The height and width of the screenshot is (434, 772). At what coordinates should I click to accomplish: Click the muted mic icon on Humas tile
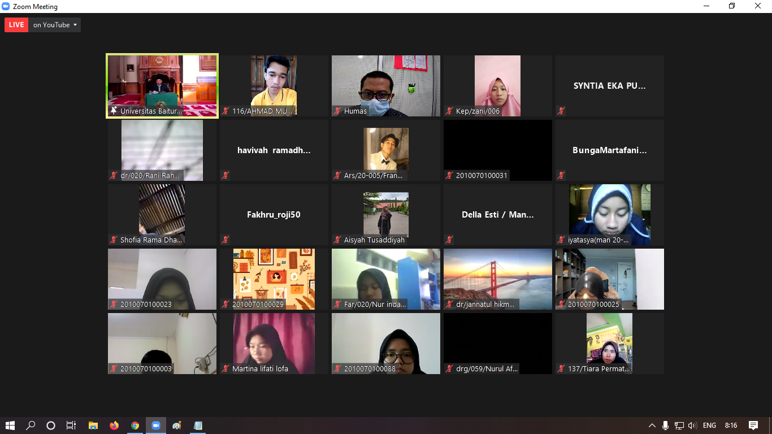tap(337, 111)
